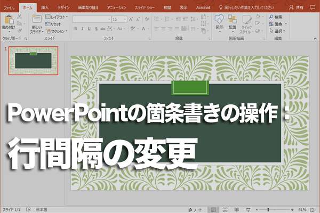This screenshot has height=213, width=320.
Task: Click the 実行したい作業を入力してください search box
Action: (246, 8)
